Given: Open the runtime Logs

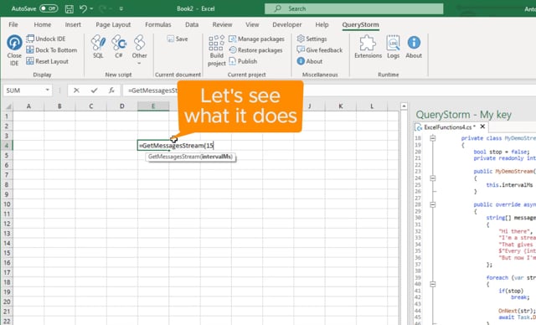Looking at the screenshot, I should 393,47.
